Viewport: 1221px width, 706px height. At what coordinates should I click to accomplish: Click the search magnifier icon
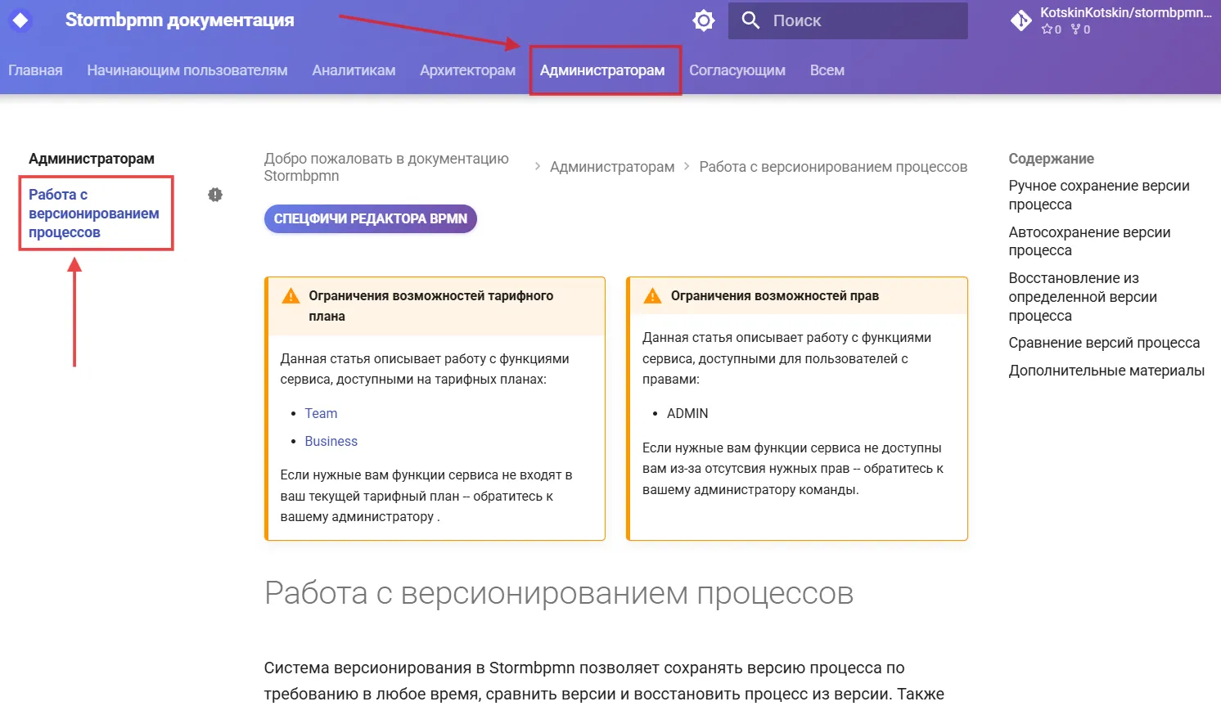tap(750, 20)
